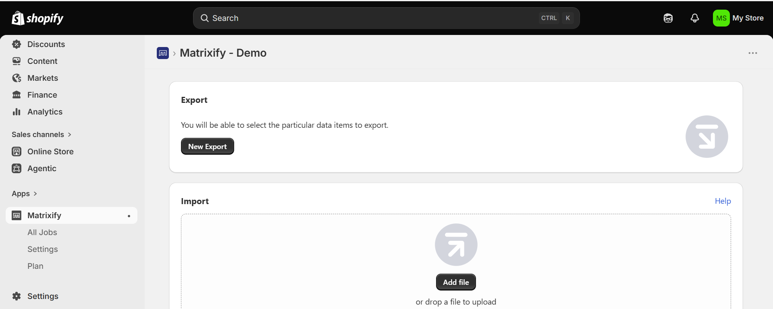773x309 pixels.
Task: Expand the Sales channels section
Action: (x=42, y=135)
